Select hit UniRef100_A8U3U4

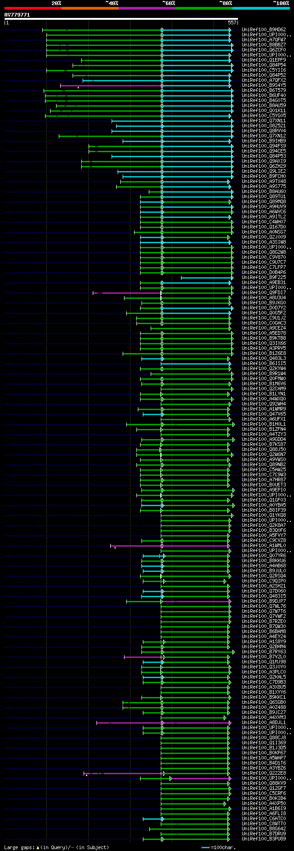(x=264, y=298)
